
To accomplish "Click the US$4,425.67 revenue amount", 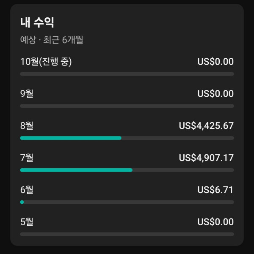I will pyautogui.click(x=206, y=126).
